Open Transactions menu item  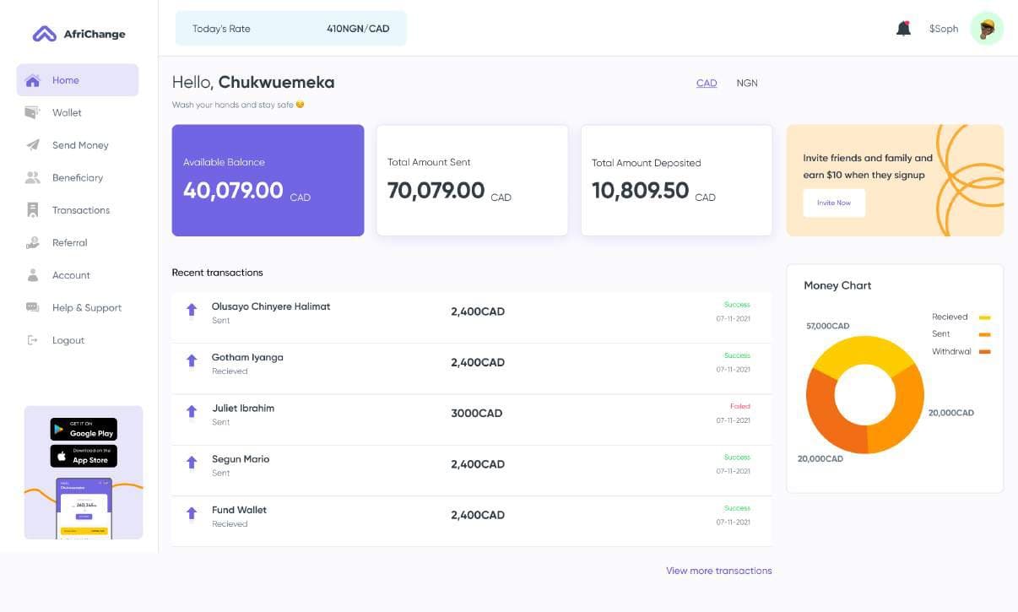[x=81, y=210]
